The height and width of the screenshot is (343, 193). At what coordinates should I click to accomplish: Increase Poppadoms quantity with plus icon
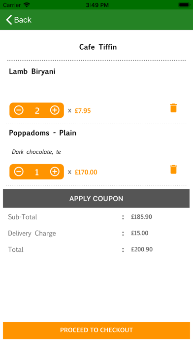point(55,171)
